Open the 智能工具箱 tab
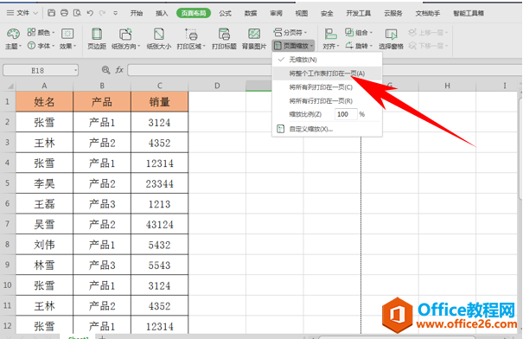This screenshot has height=339, width=523. point(469,13)
